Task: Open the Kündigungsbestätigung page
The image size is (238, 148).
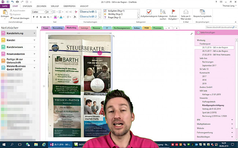Action: pos(213,105)
